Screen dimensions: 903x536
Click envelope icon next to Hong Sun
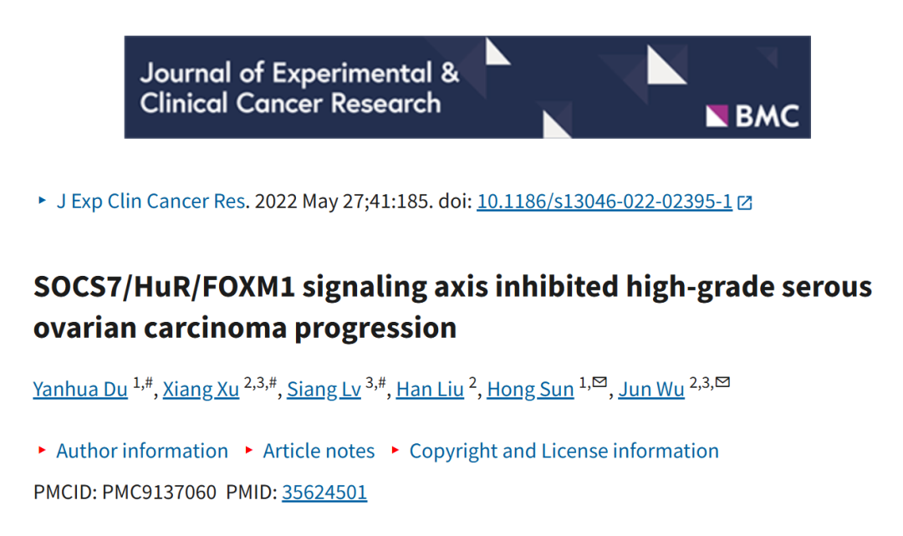(x=599, y=381)
